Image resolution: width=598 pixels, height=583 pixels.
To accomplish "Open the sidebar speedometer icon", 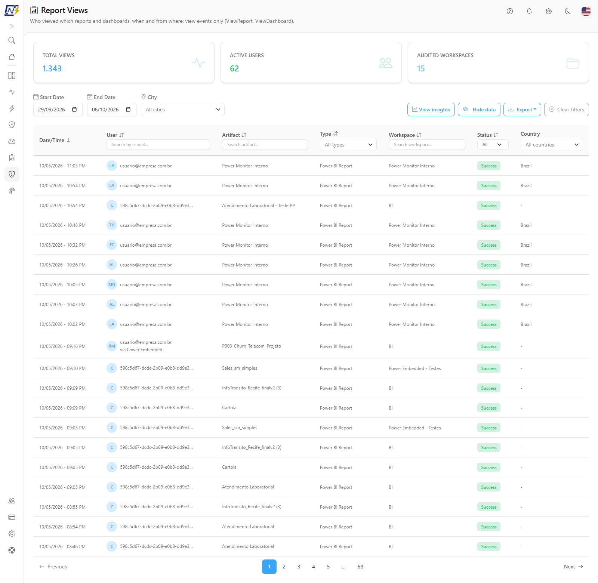I will click(x=12, y=141).
